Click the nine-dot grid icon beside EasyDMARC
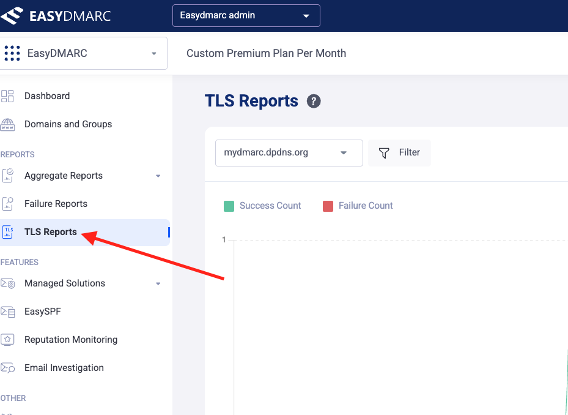The height and width of the screenshot is (415, 568). coord(12,53)
